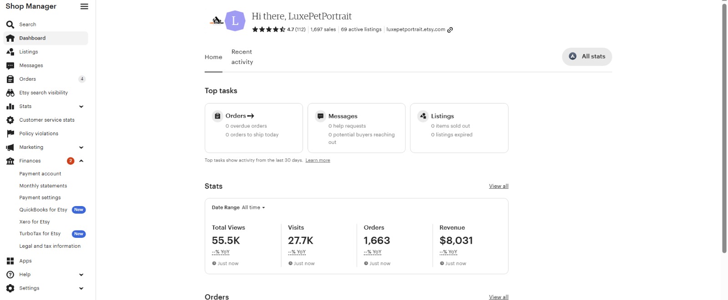Expand the Marketing sidebar chevron

(81, 148)
